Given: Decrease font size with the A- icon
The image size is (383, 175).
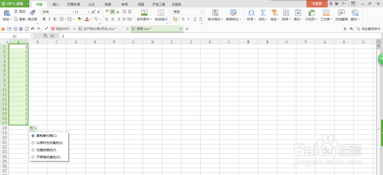Looking at the screenshot, I should click(x=99, y=12).
